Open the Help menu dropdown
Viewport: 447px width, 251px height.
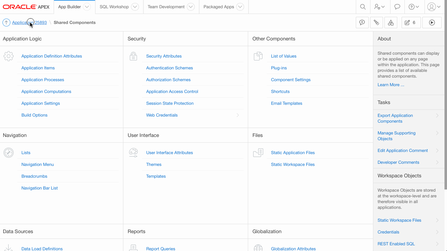(x=414, y=7)
